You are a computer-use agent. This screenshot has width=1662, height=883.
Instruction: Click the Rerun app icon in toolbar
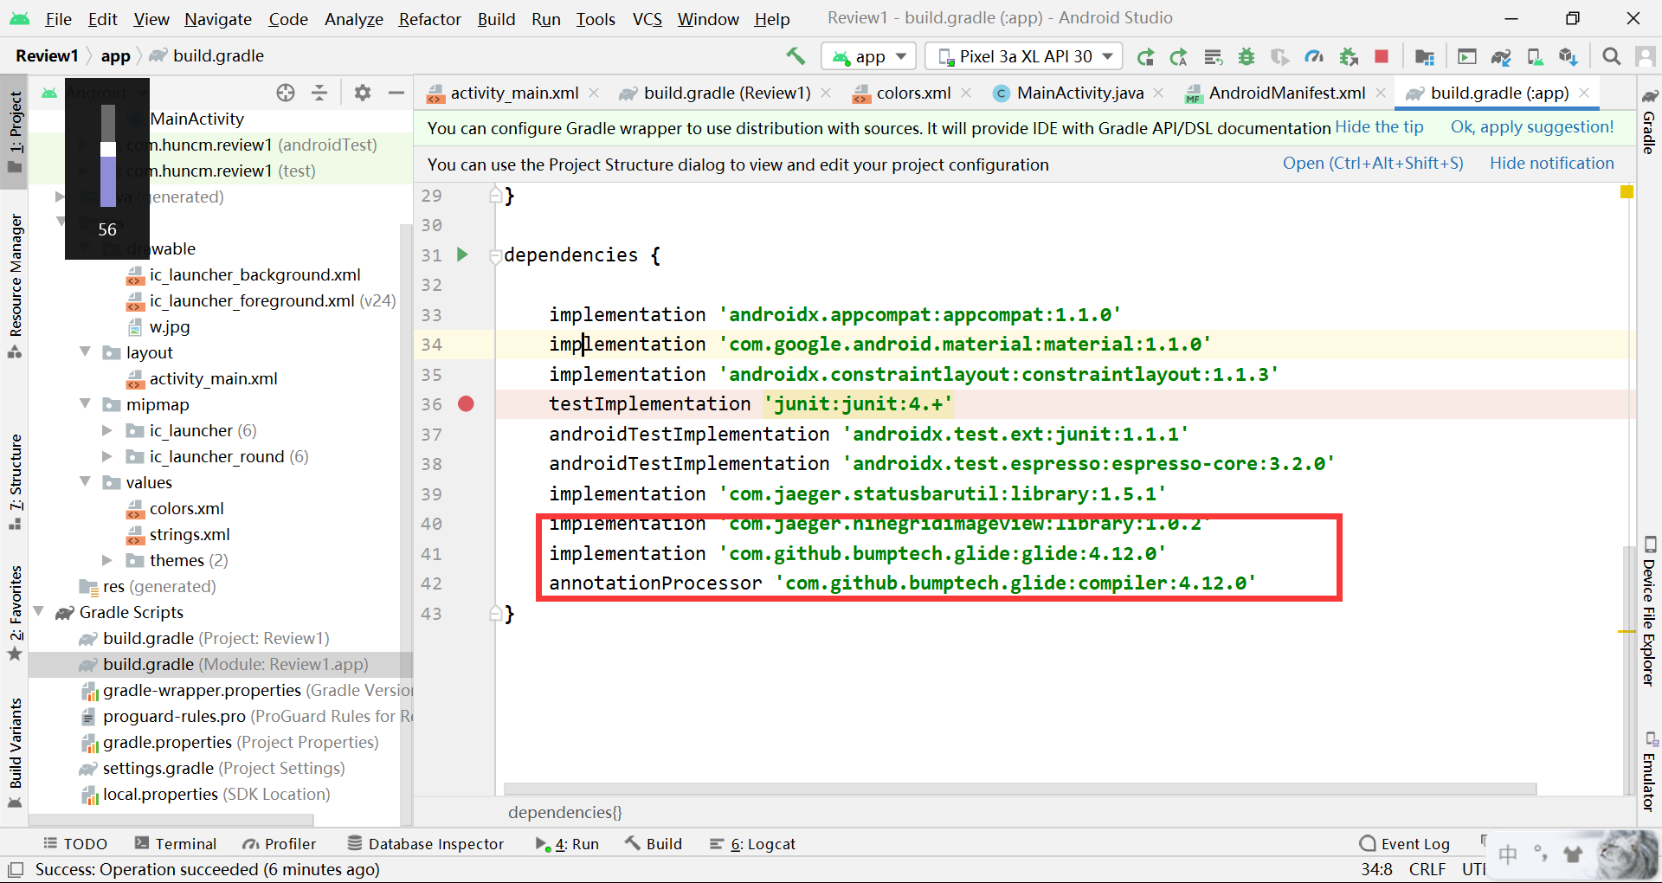1145,57
